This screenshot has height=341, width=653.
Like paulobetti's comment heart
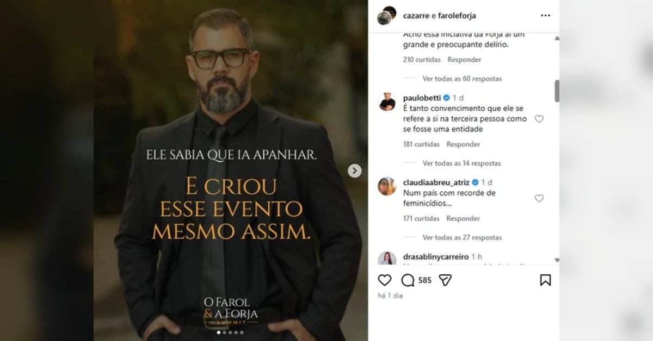(539, 119)
